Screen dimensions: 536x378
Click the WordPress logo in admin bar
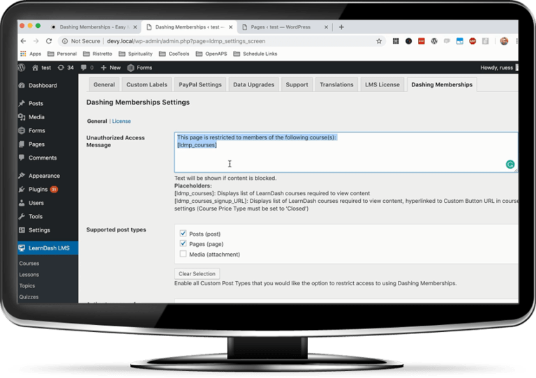point(22,68)
